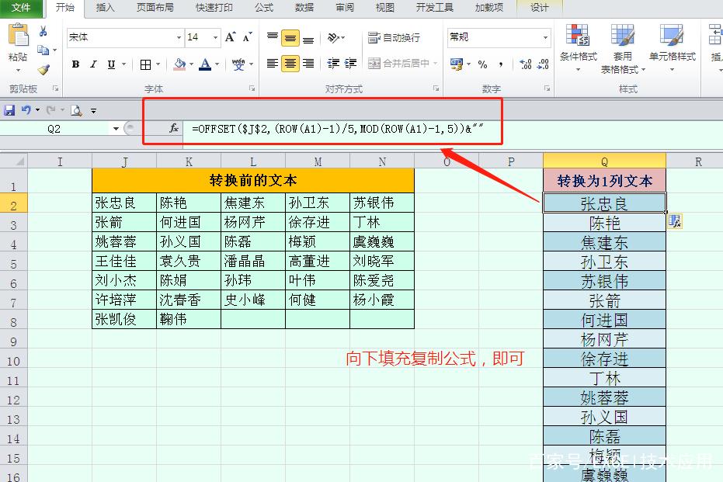
Task: Select the Format Painter brush
Action: tap(43, 70)
